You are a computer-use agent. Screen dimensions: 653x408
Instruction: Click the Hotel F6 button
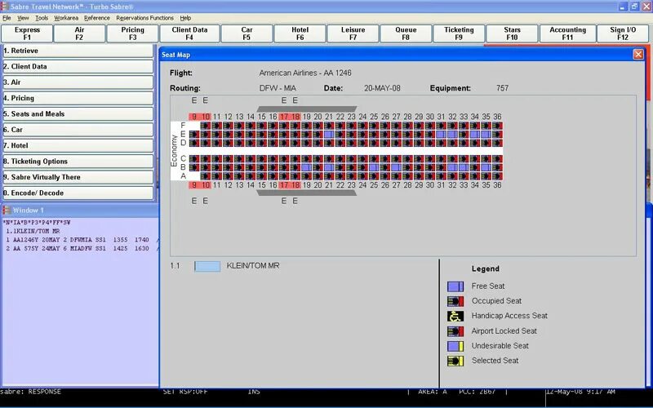pyautogui.click(x=300, y=33)
